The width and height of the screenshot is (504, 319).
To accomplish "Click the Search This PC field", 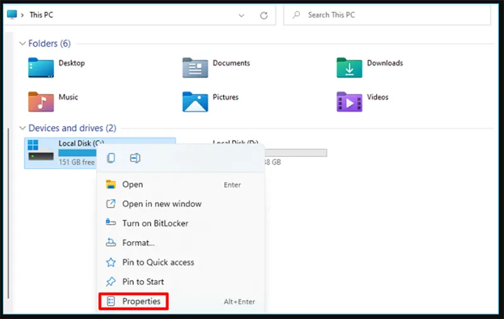I will (387, 14).
